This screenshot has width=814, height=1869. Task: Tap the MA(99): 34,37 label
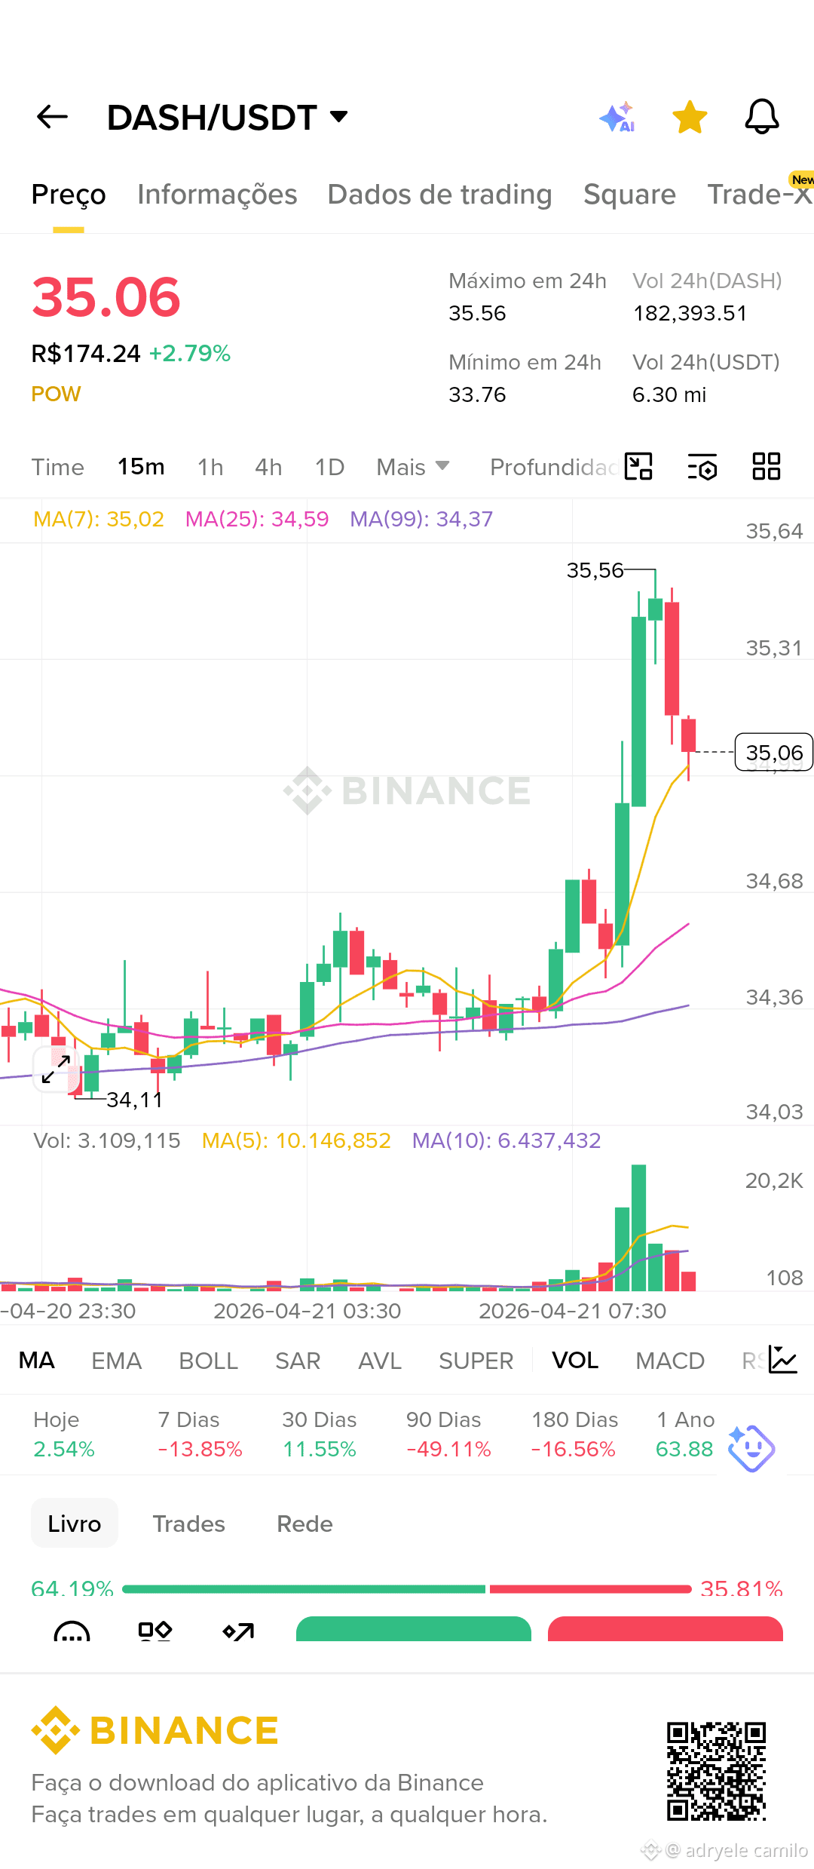pyautogui.click(x=421, y=519)
